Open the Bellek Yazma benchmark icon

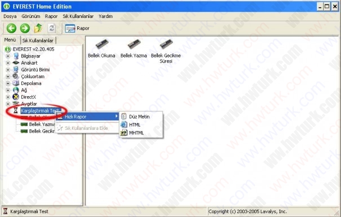(134, 44)
